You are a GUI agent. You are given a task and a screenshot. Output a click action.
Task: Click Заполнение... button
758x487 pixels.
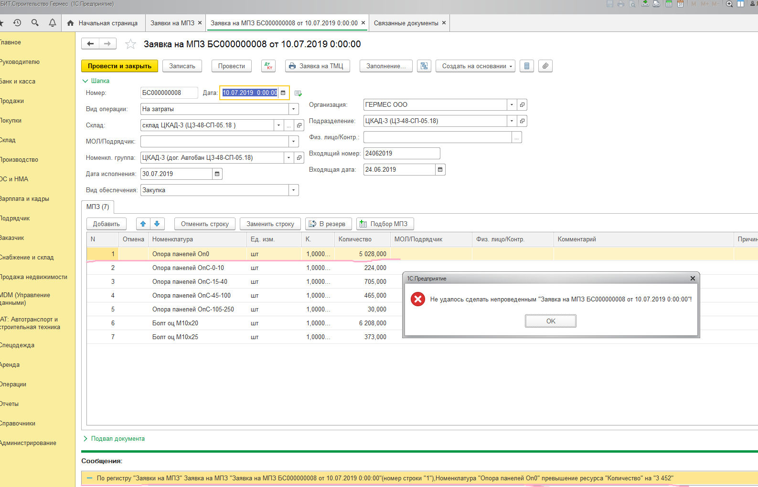(386, 66)
